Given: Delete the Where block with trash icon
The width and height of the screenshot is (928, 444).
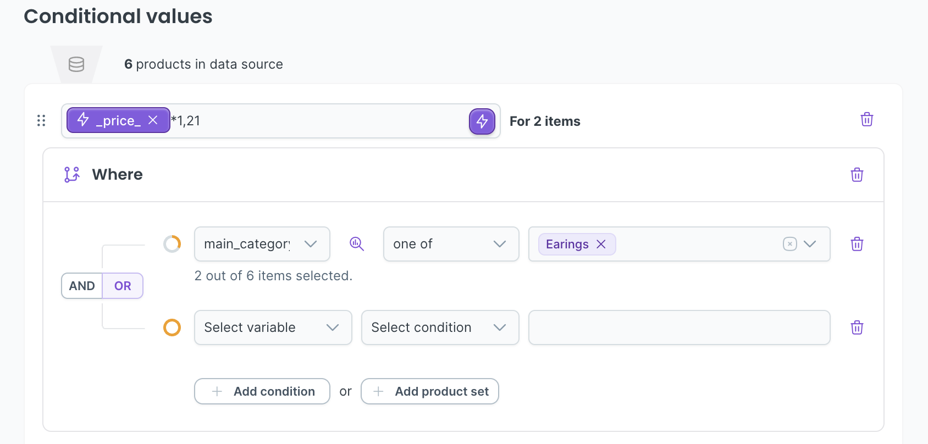Looking at the screenshot, I should coord(857,175).
